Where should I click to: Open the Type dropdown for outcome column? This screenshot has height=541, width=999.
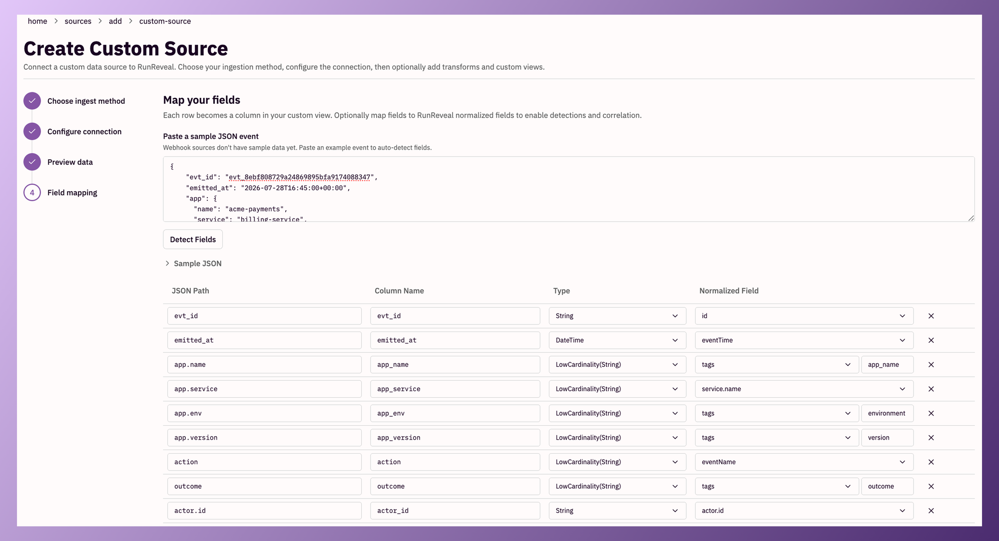(617, 486)
